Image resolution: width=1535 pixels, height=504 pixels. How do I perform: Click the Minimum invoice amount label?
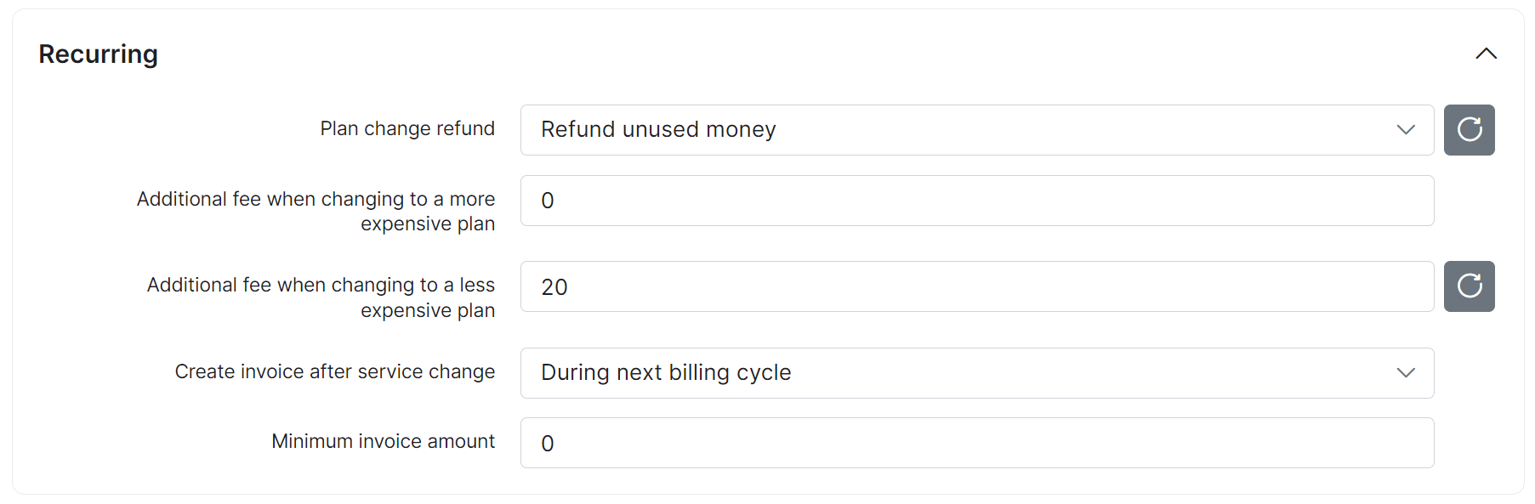point(383,441)
